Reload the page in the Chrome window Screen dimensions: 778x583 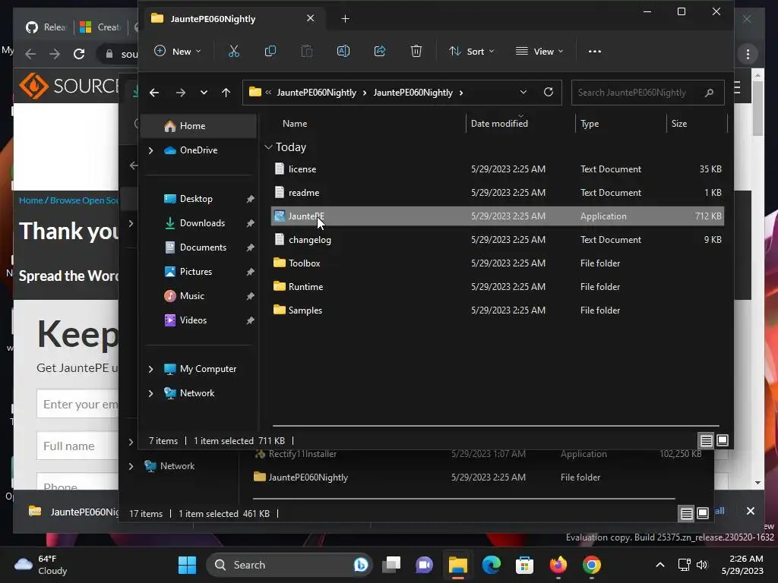[79, 54]
